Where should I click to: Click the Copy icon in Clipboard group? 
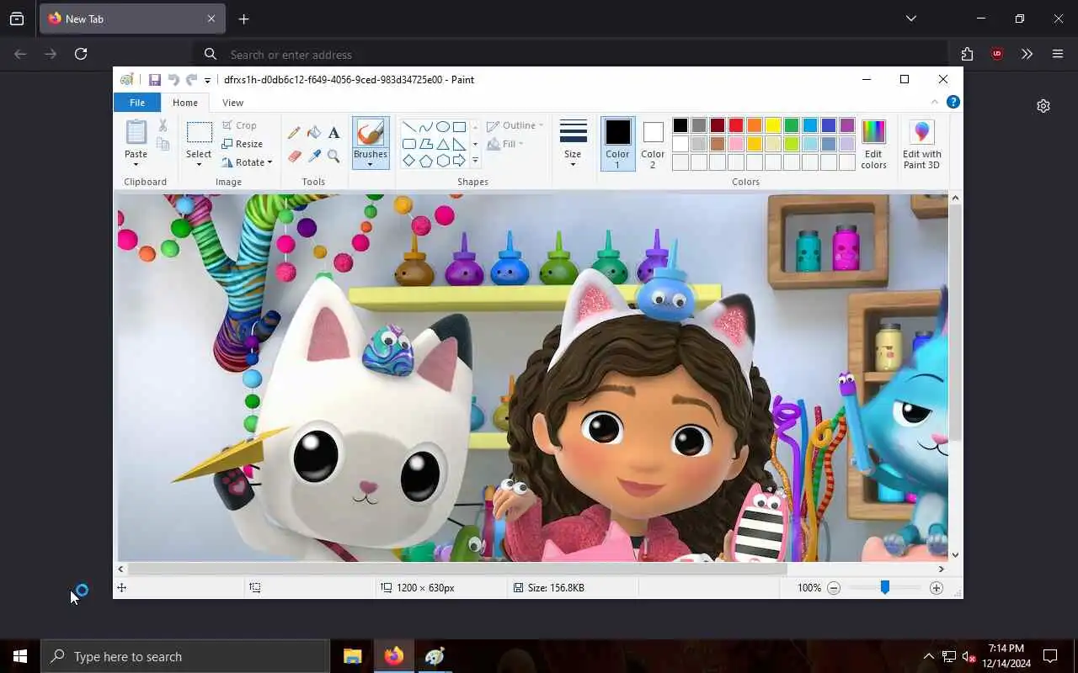(163, 145)
